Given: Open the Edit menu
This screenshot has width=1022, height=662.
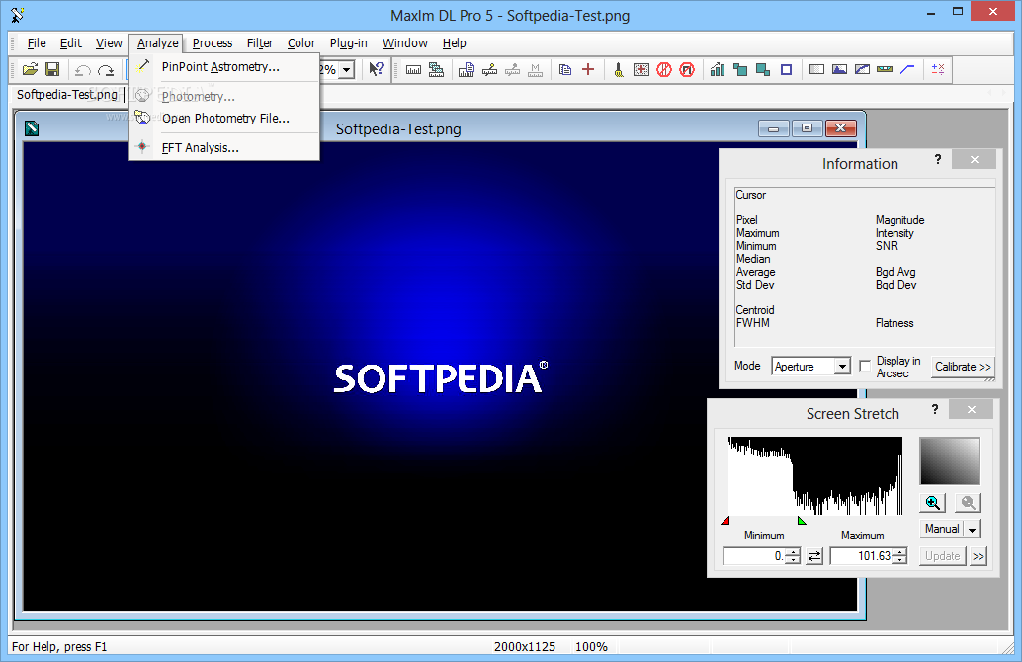Looking at the screenshot, I should pyautogui.click(x=71, y=43).
